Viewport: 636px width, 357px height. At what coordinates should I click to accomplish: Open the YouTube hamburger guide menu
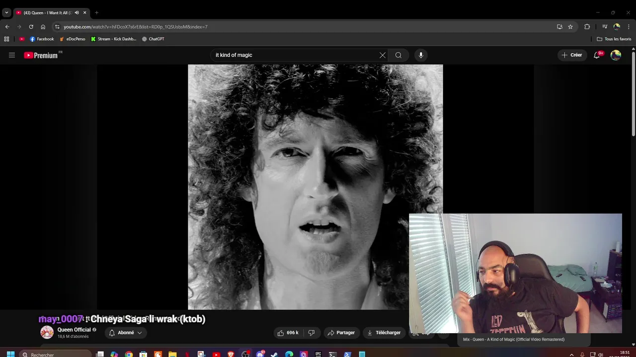click(12, 55)
